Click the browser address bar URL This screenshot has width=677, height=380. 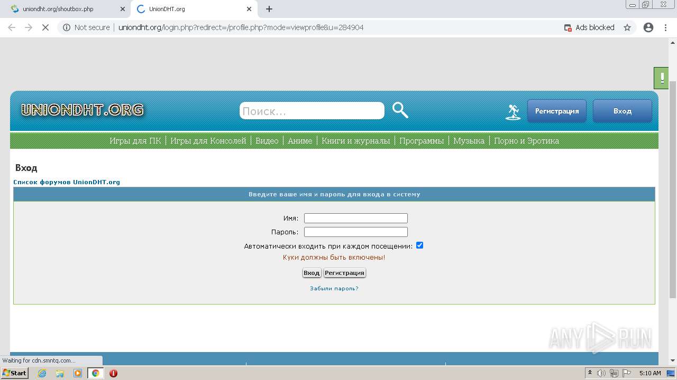(241, 27)
